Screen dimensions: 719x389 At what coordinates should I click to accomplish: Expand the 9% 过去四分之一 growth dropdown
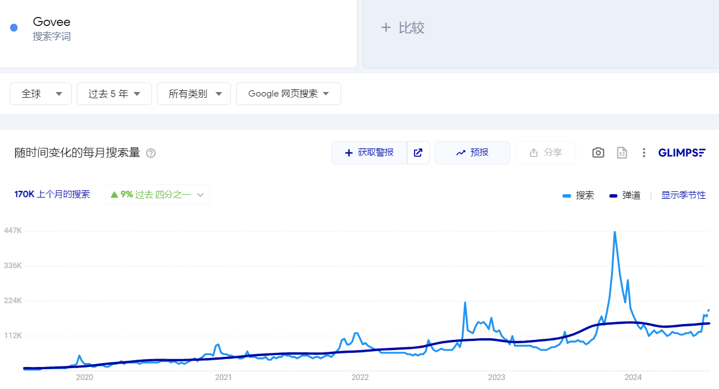click(x=157, y=195)
